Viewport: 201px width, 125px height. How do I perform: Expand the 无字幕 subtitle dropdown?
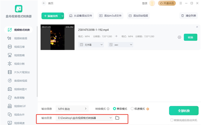point(91,45)
